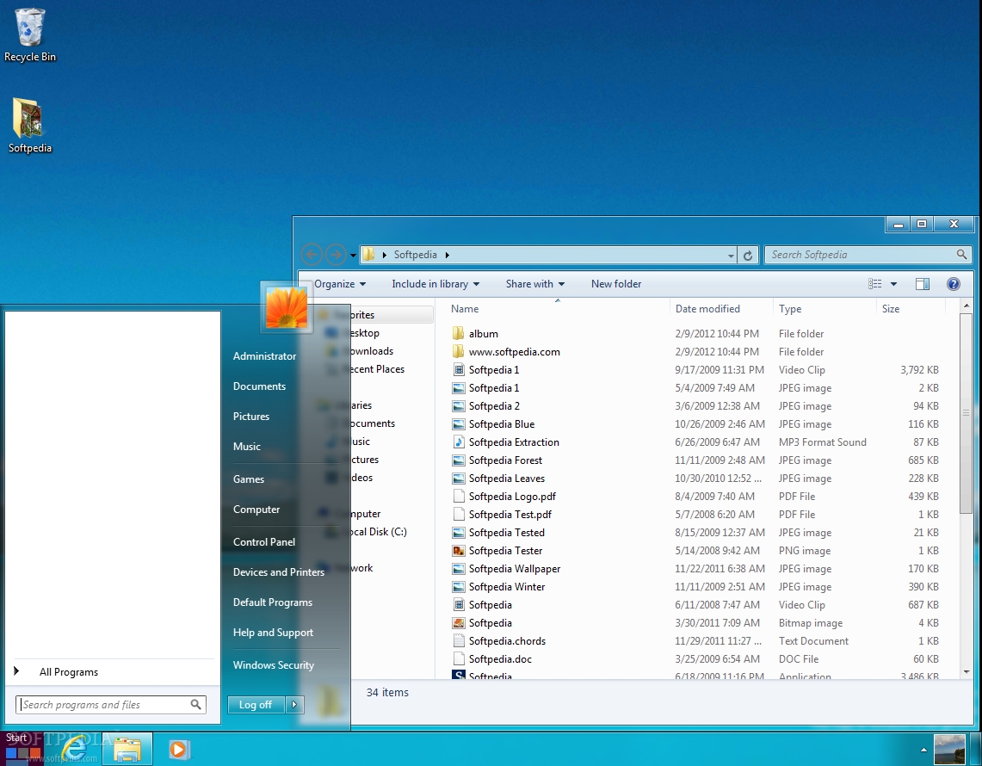This screenshot has width=982, height=766.
Task: Select the Softpedia folder on desktop
Action: tap(29, 126)
